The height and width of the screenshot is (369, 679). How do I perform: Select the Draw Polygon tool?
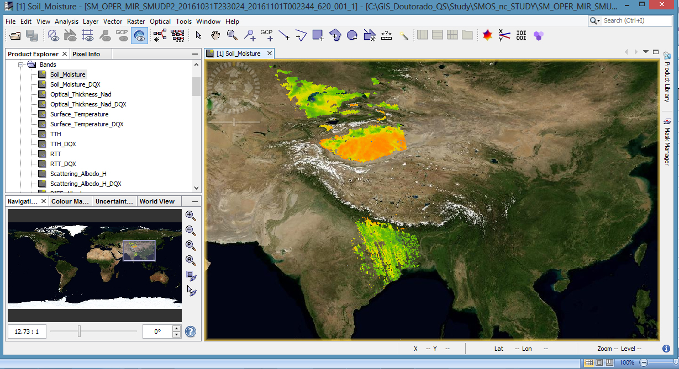click(x=335, y=35)
